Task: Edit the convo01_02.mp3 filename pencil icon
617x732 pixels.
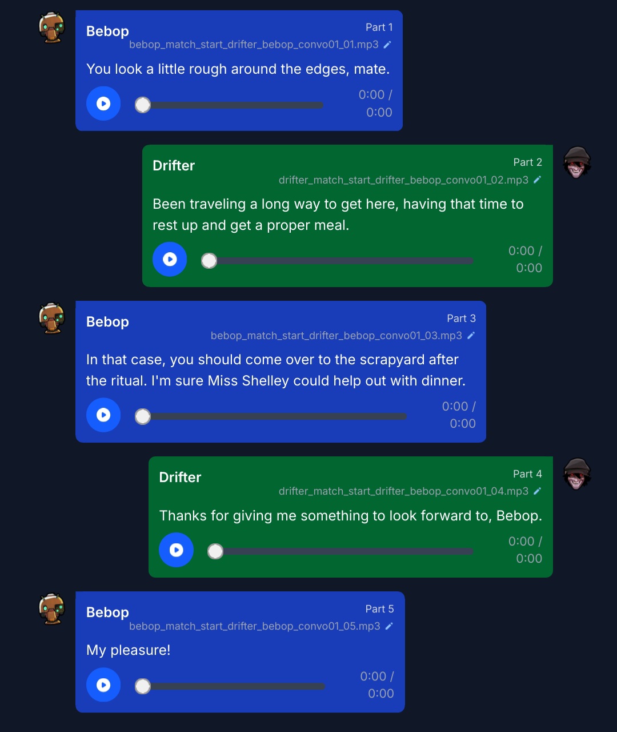Action: coord(537,180)
